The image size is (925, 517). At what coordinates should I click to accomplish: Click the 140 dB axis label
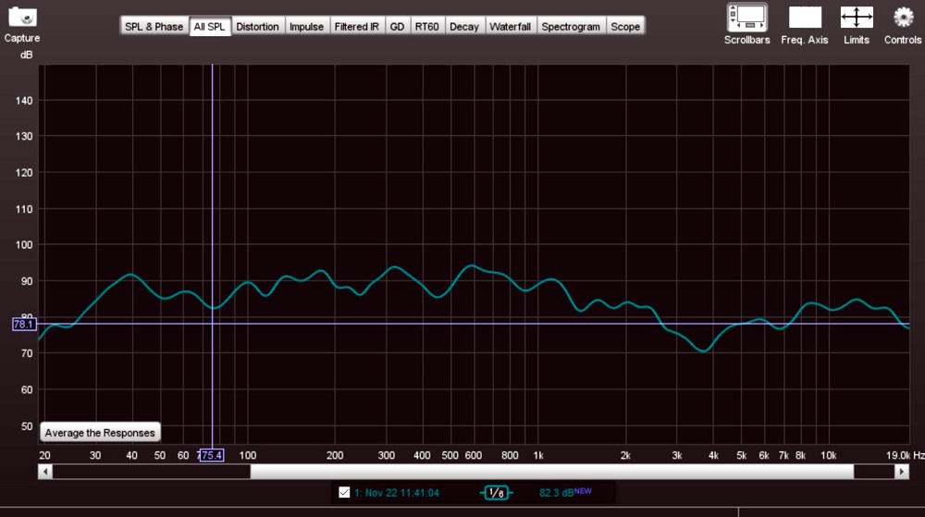click(24, 101)
